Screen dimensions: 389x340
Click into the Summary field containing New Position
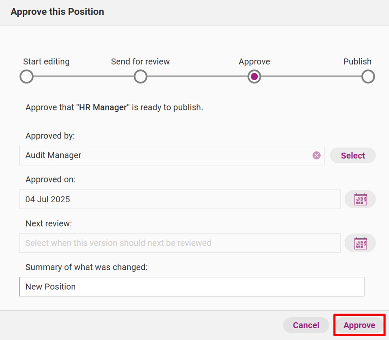192,287
